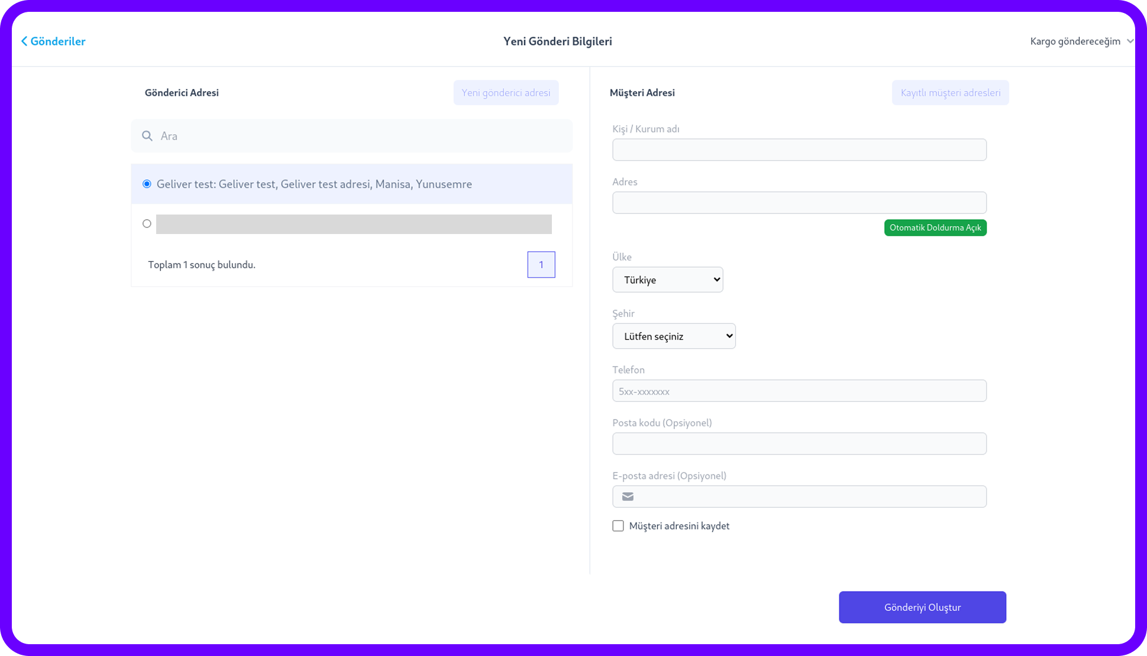This screenshot has width=1147, height=656.
Task: Open the Şehir Lütfen seçiniz dropdown
Action: pos(673,336)
